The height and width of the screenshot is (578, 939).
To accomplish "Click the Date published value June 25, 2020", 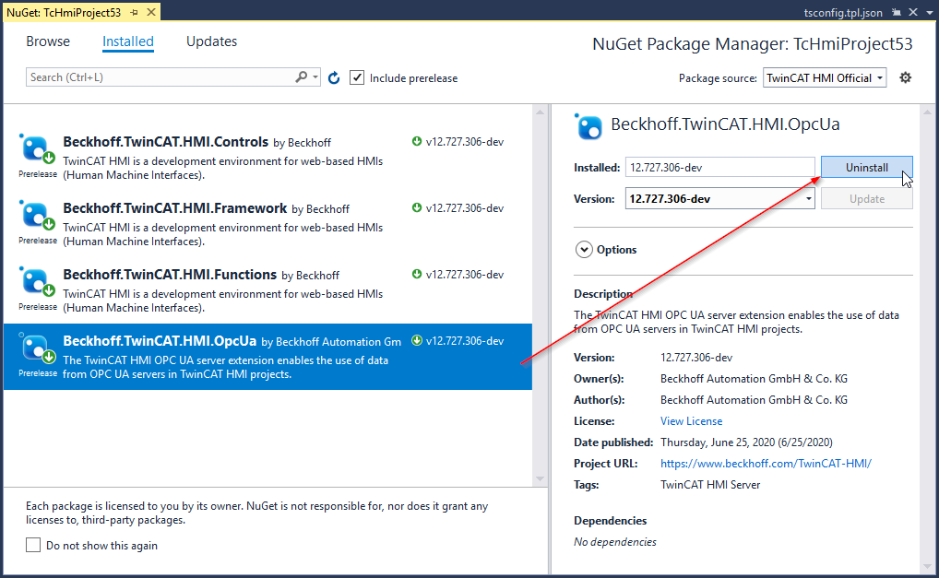I will tap(746, 442).
